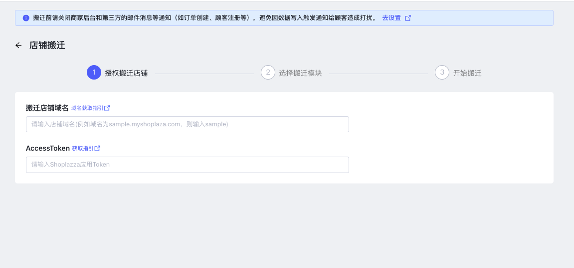The height and width of the screenshot is (268, 574).
Task: Click the 店铺搬迁 page title
Action: click(x=47, y=45)
